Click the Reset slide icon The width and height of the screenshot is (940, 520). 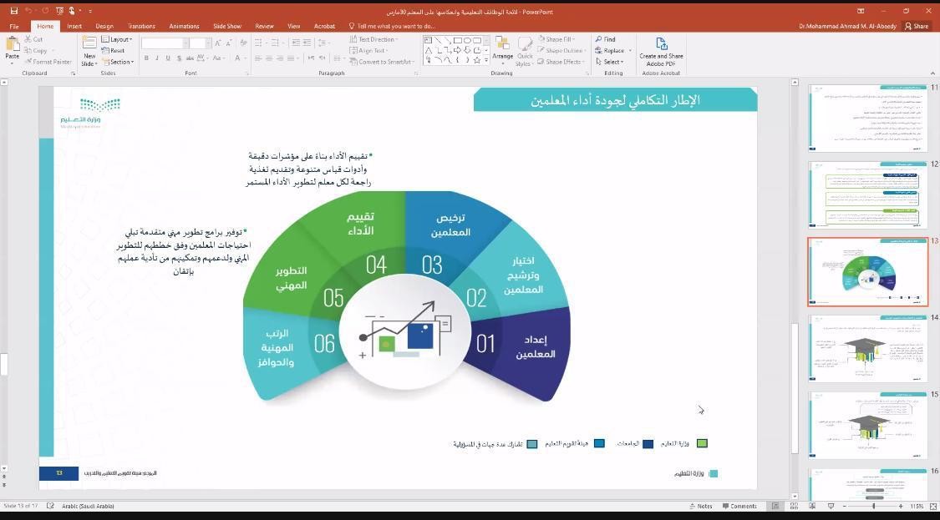tap(113, 51)
